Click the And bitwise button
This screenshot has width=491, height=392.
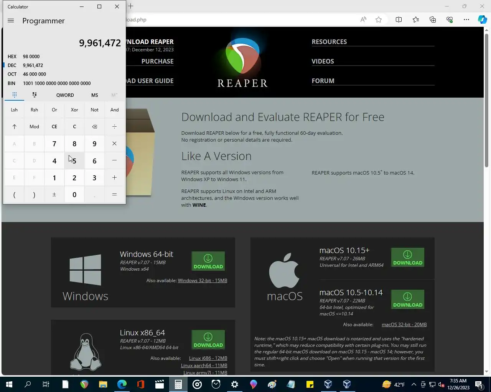point(114,110)
